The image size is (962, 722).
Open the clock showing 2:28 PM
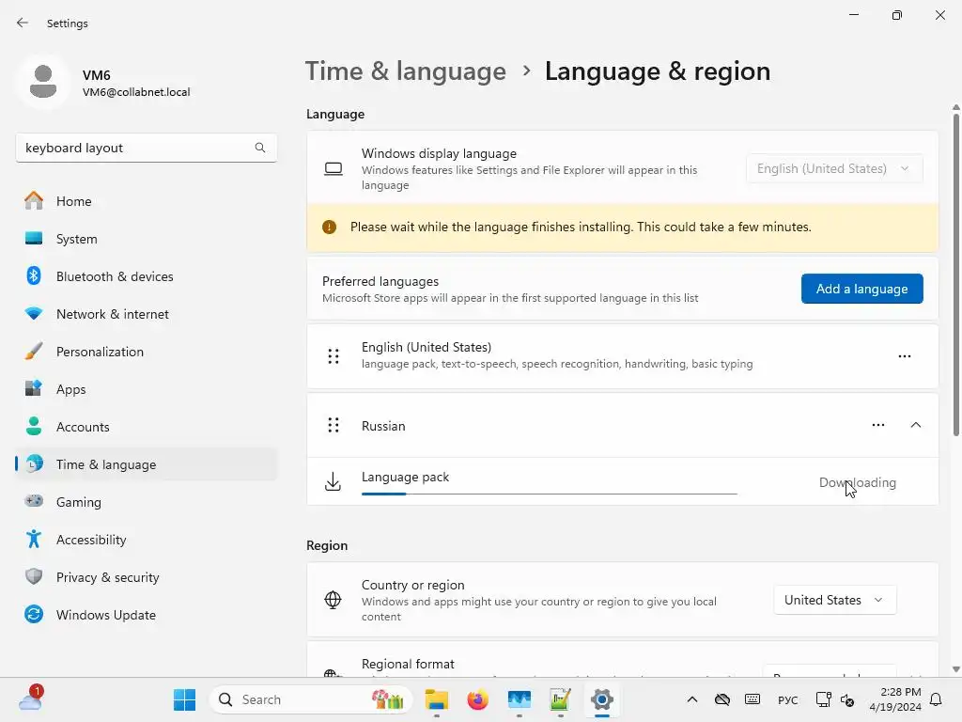(x=895, y=699)
